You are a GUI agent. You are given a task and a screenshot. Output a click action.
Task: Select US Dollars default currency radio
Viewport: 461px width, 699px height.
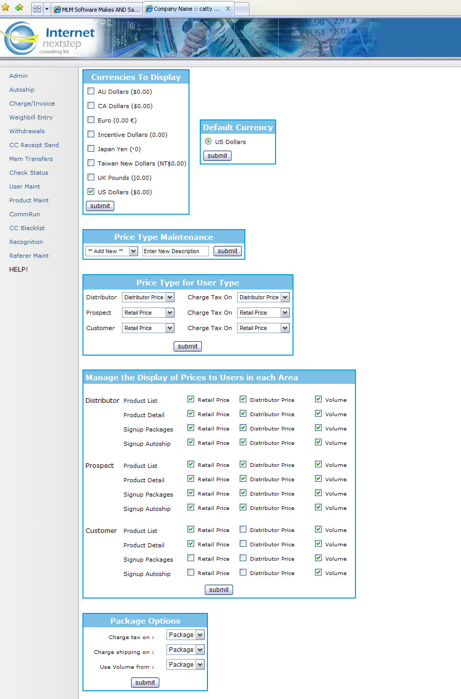pyautogui.click(x=208, y=141)
